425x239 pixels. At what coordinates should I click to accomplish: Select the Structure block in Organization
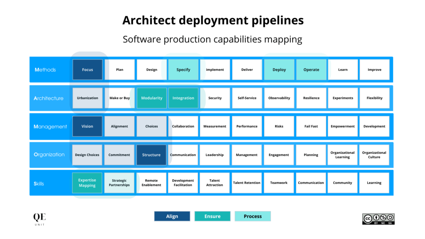pos(151,155)
